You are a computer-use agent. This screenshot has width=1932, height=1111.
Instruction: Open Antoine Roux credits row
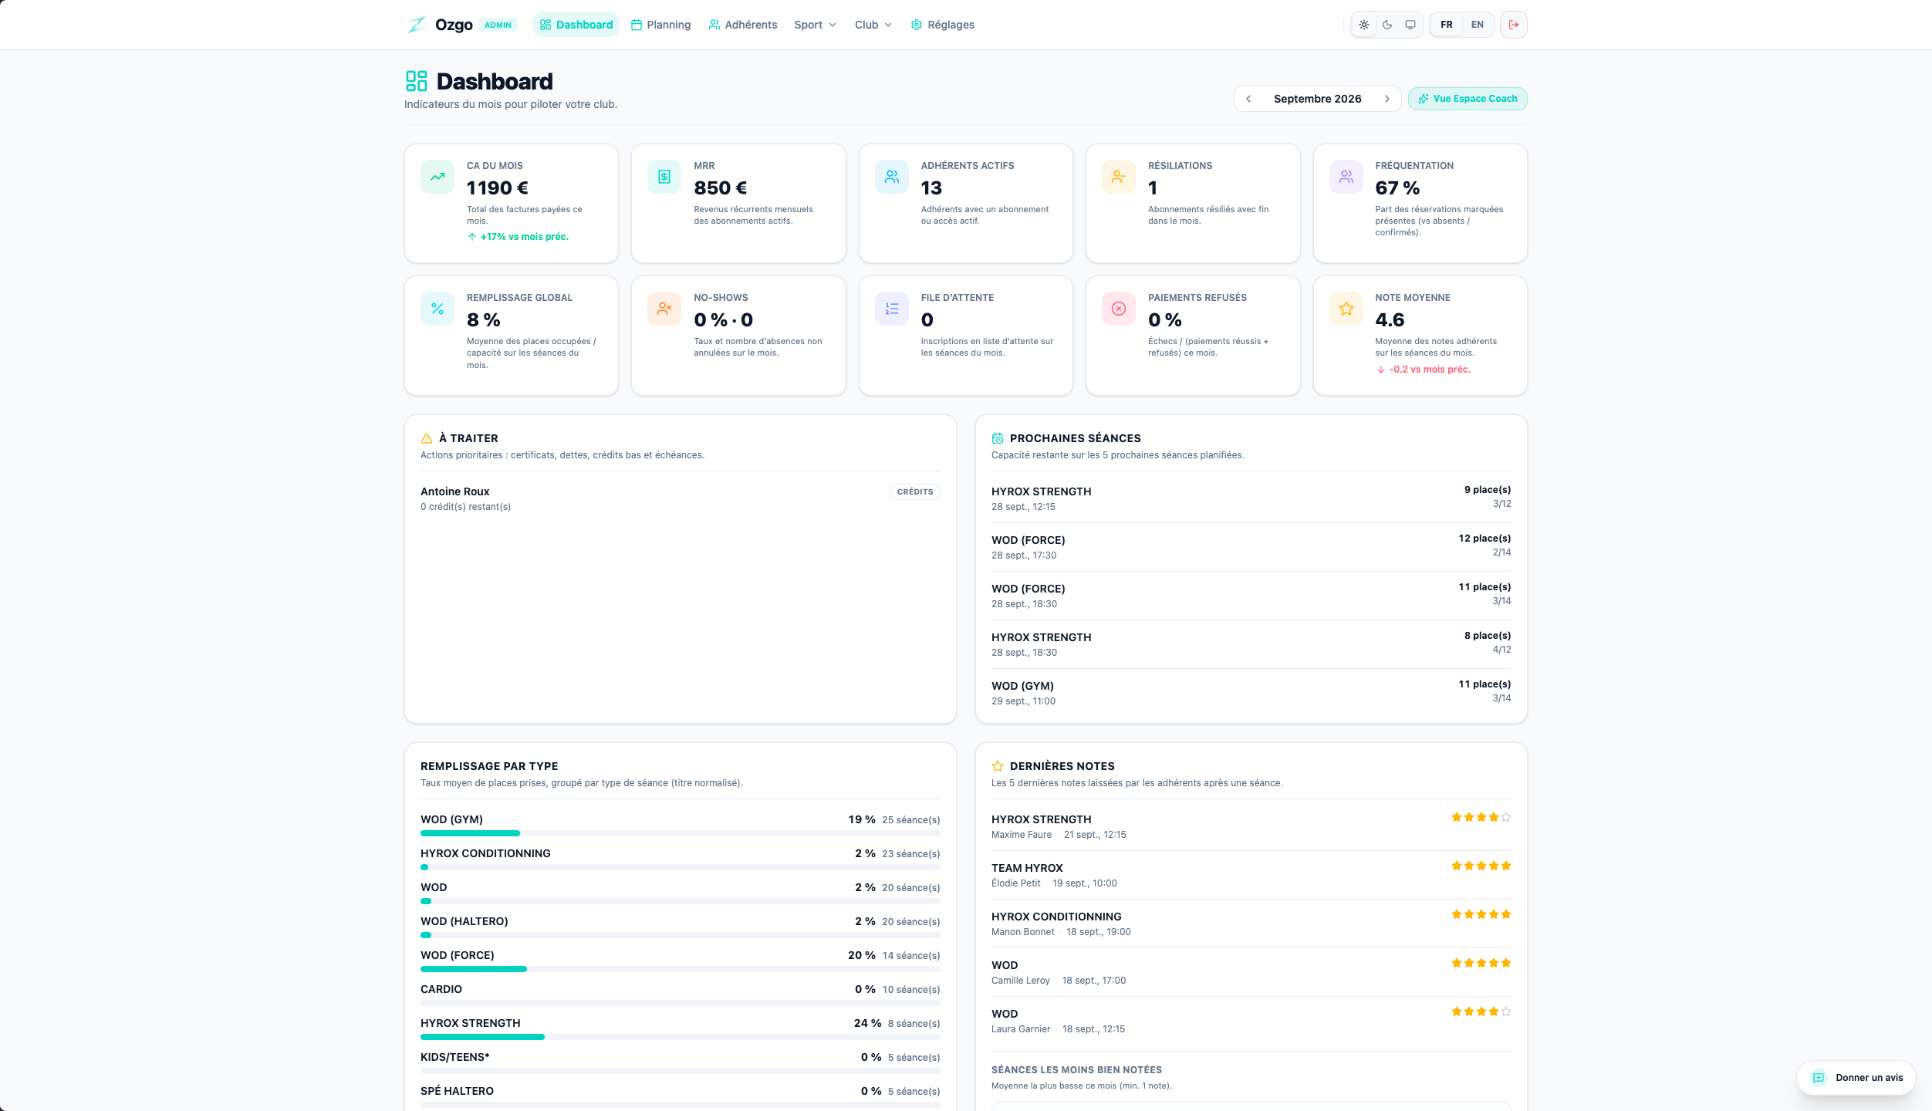(680, 498)
